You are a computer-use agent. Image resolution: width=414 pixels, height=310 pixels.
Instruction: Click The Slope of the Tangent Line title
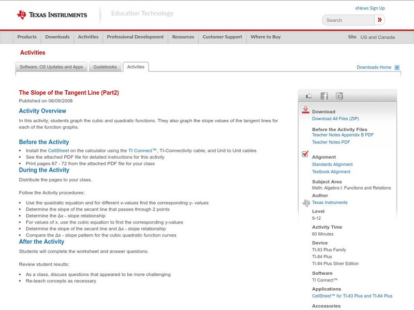[69, 93]
